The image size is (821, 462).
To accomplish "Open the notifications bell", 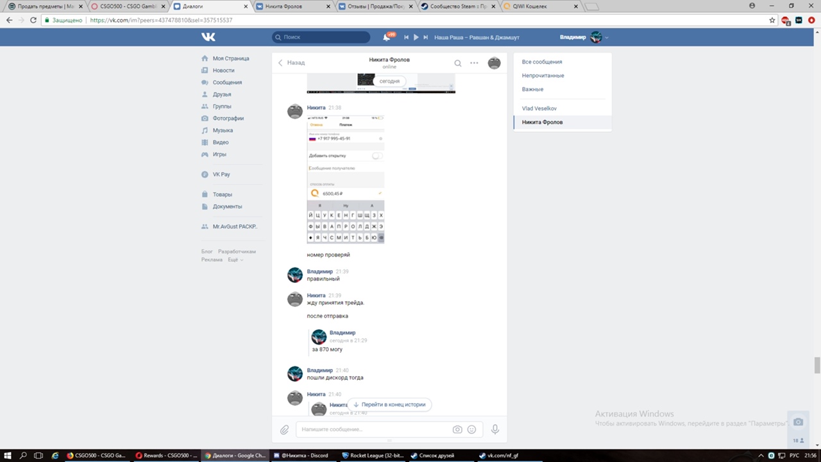I will pos(386,37).
